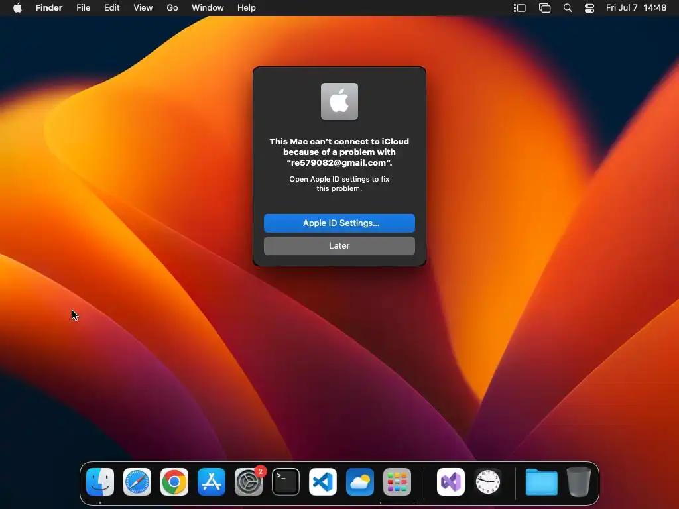
Task: Launch Google Chrome from the Dock
Action: (x=174, y=482)
